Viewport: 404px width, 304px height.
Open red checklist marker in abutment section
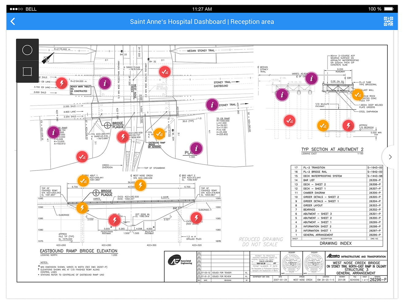pos(289,121)
